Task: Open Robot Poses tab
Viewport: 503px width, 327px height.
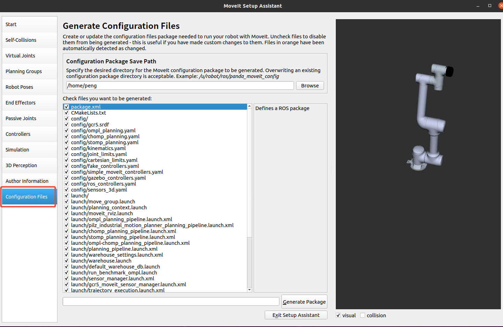Action: [30, 87]
